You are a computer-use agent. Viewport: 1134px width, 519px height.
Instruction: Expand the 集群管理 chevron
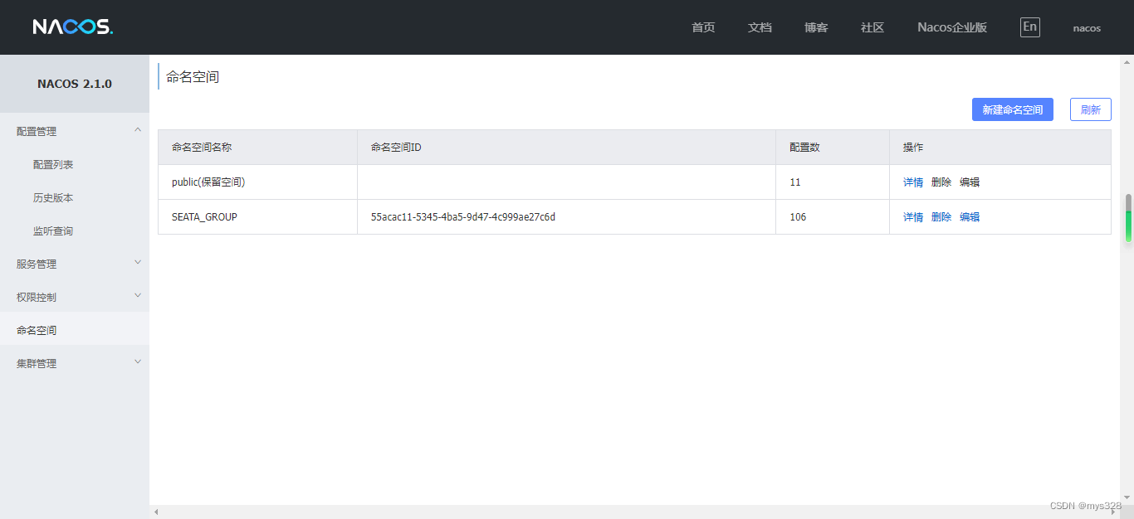pyautogui.click(x=138, y=362)
